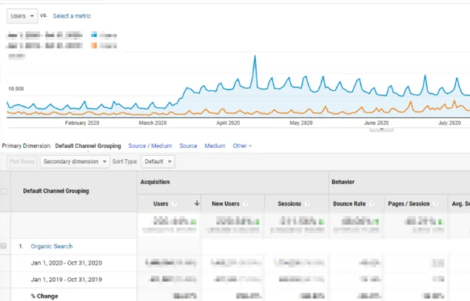The width and height of the screenshot is (470, 301).
Task: Sort by Pages / Session column header
Action: coord(409,204)
